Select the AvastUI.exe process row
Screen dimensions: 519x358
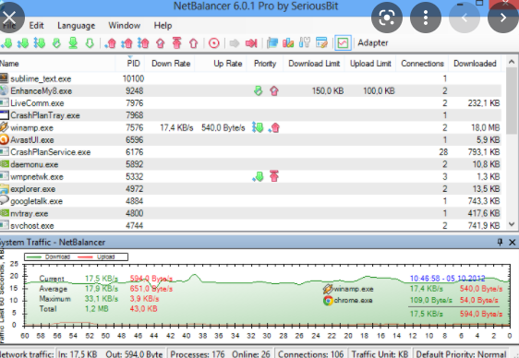pyautogui.click(x=250, y=140)
